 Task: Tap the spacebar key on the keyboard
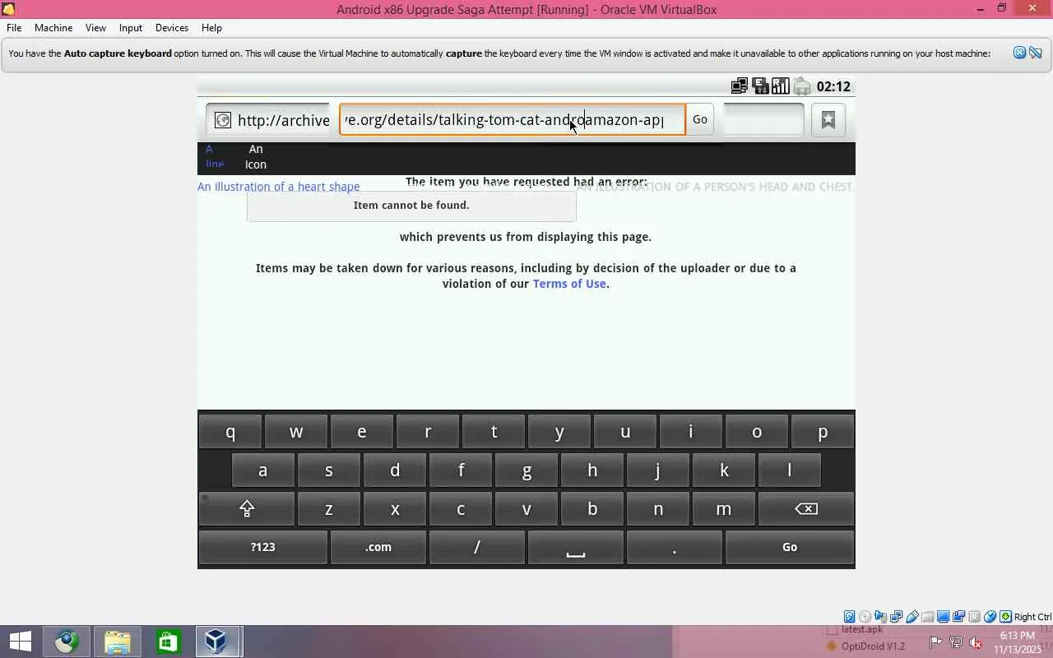click(x=576, y=547)
